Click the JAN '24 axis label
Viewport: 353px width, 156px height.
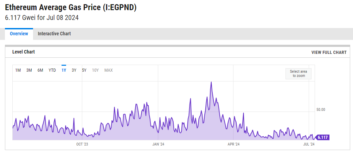pos(158,144)
